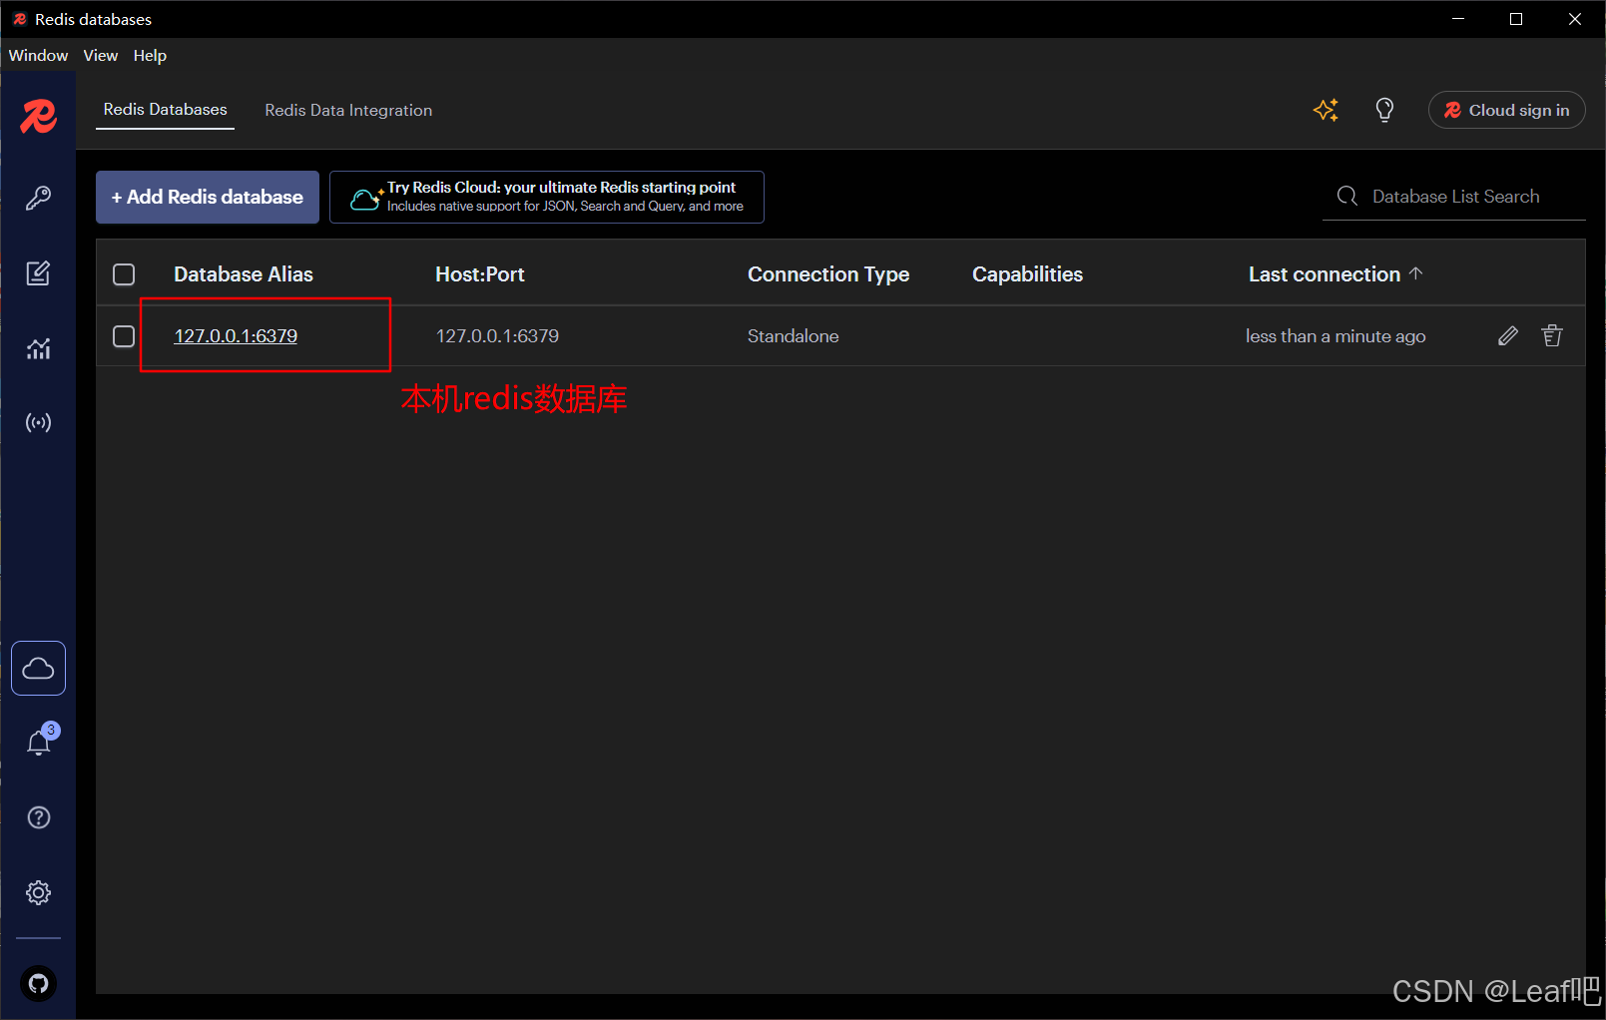
Task: Sort by the Database Alias column header
Action: pos(244,274)
